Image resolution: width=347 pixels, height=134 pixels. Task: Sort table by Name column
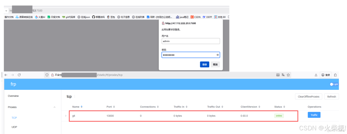(77, 107)
